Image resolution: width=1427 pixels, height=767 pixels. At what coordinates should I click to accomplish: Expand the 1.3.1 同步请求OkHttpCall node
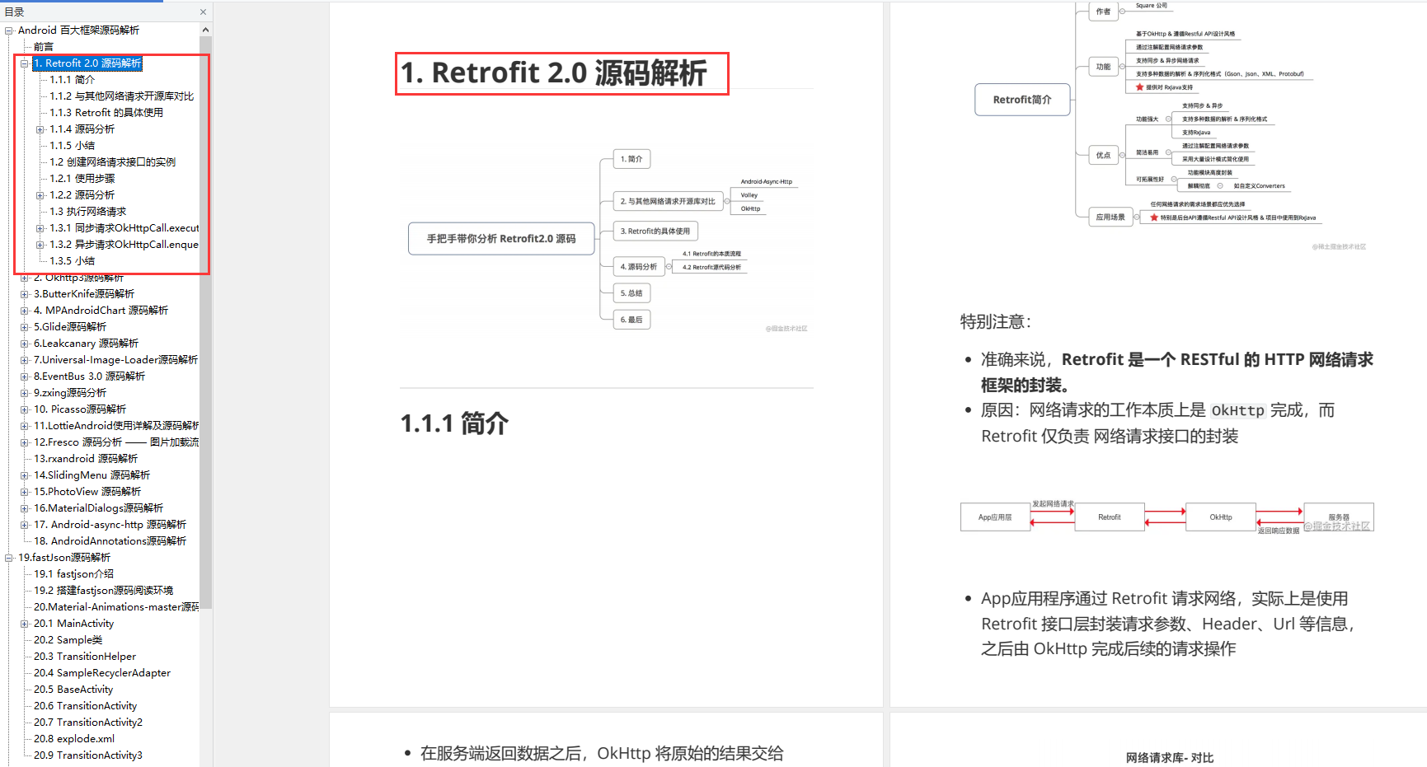[x=40, y=228]
